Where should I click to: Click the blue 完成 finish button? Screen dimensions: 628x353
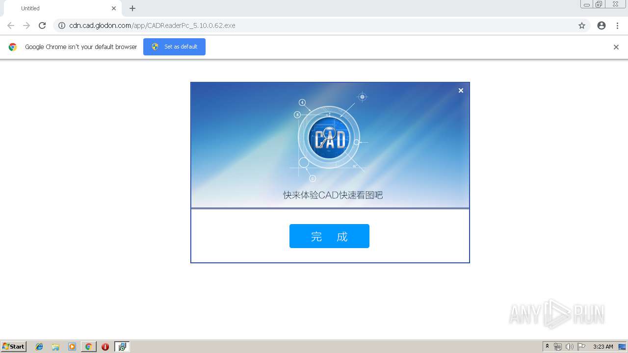(x=329, y=236)
